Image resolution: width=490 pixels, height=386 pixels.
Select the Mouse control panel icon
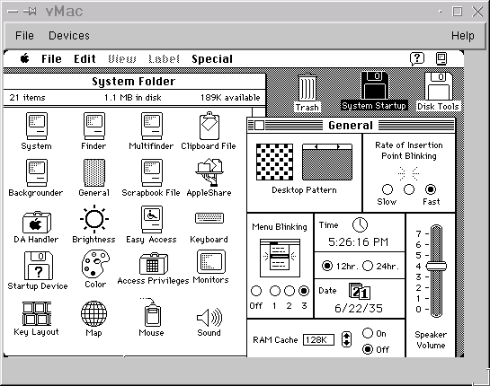tap(152, 312)
